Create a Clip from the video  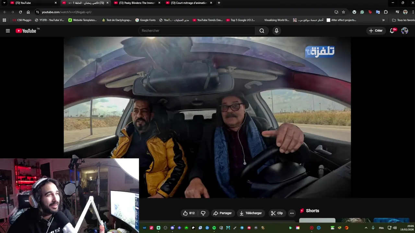(x=277, y=213)
